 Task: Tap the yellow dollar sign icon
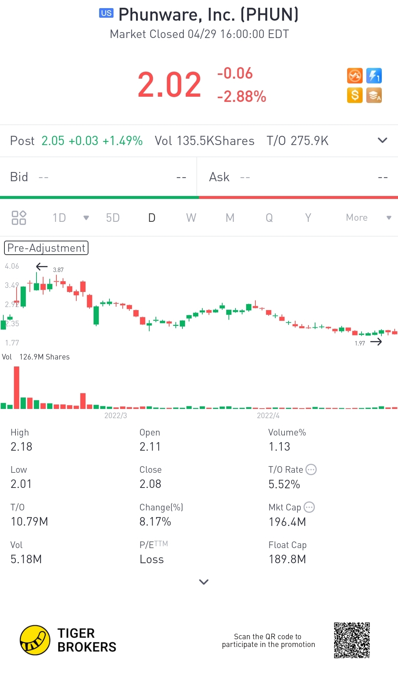click(x=355, y=95)
